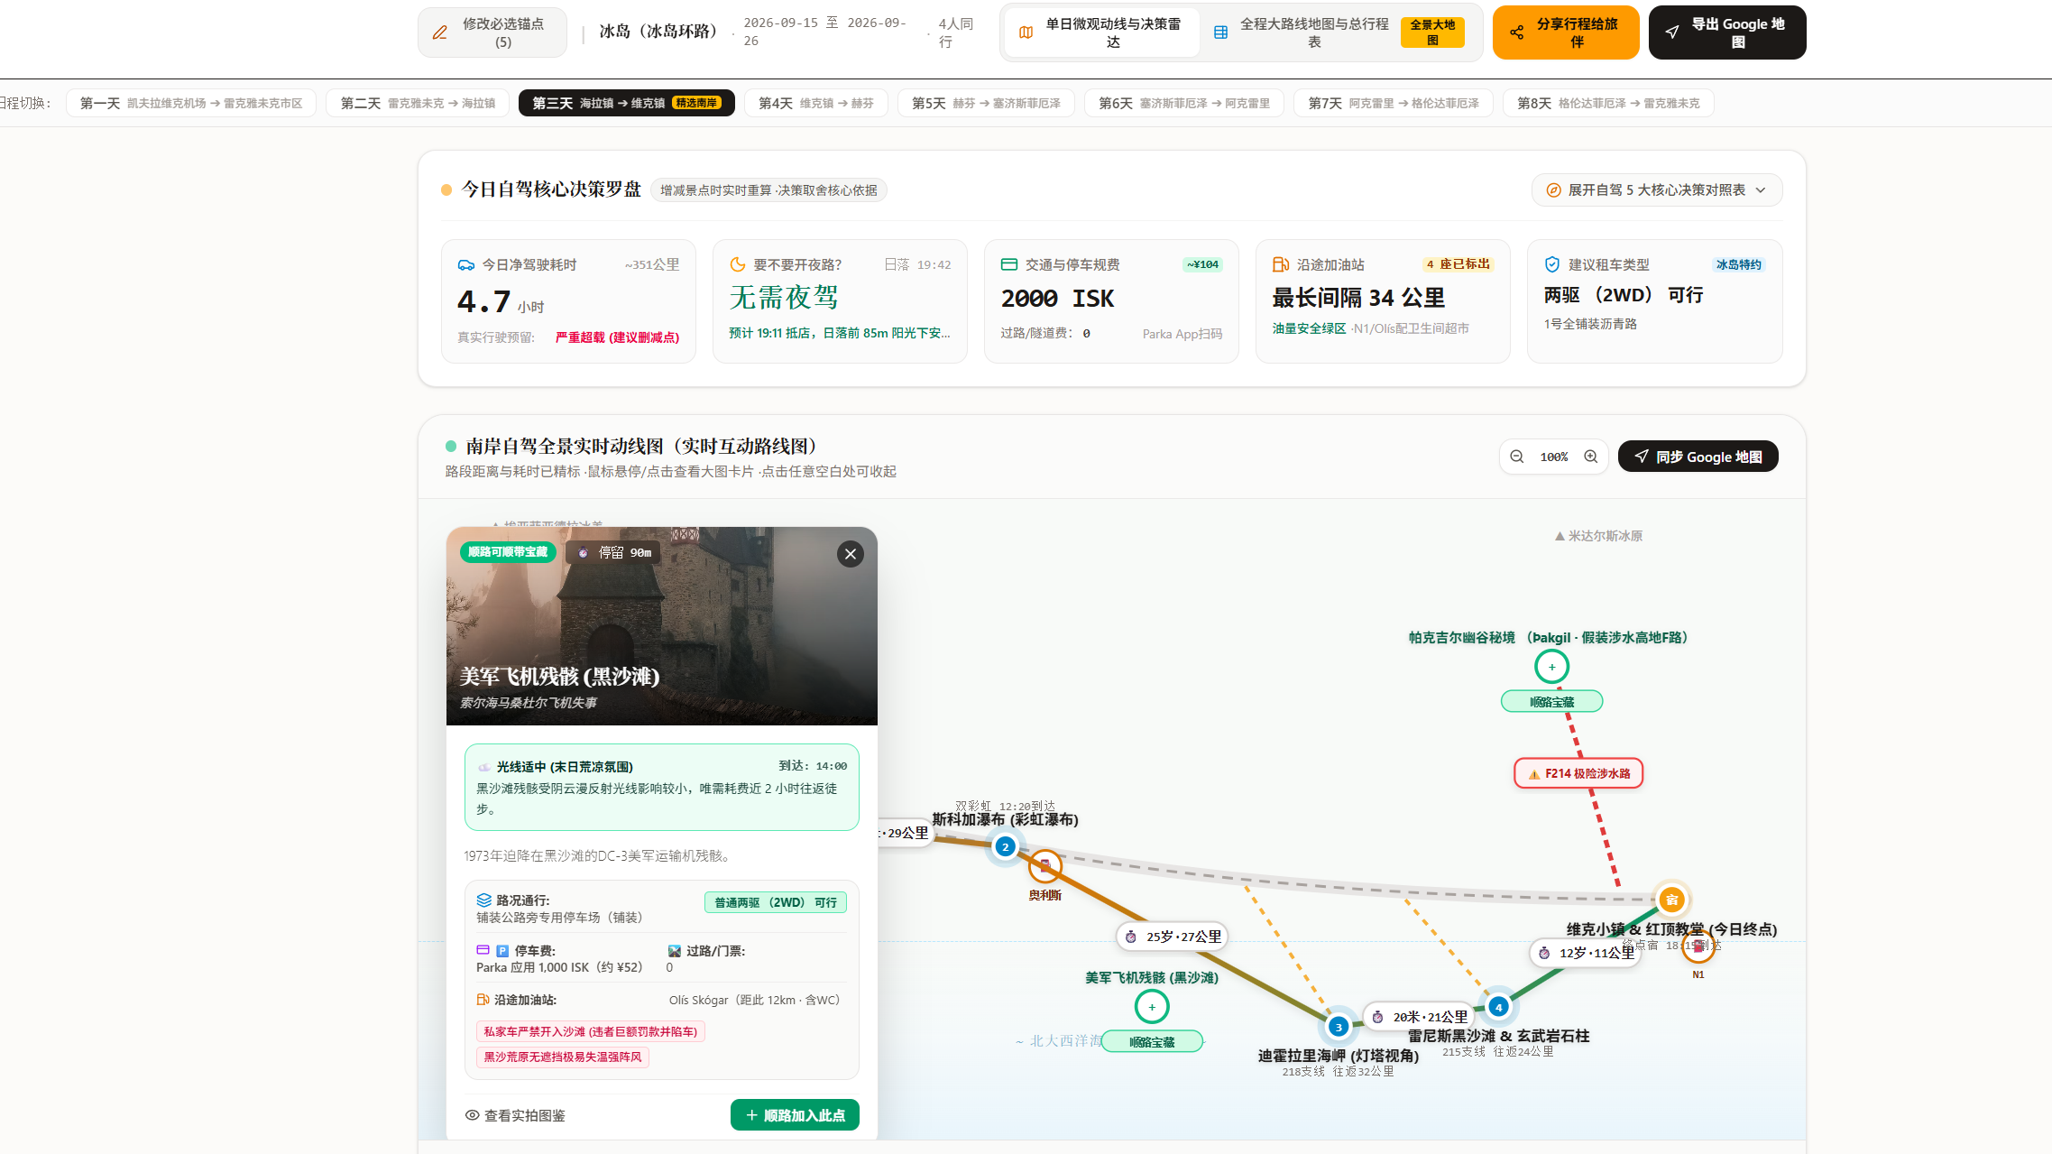This screenshot has width=2052, height=1154.
Task: Click 顺路宝藏 tag under 帕克吉尔
Action: [1551, 701]
